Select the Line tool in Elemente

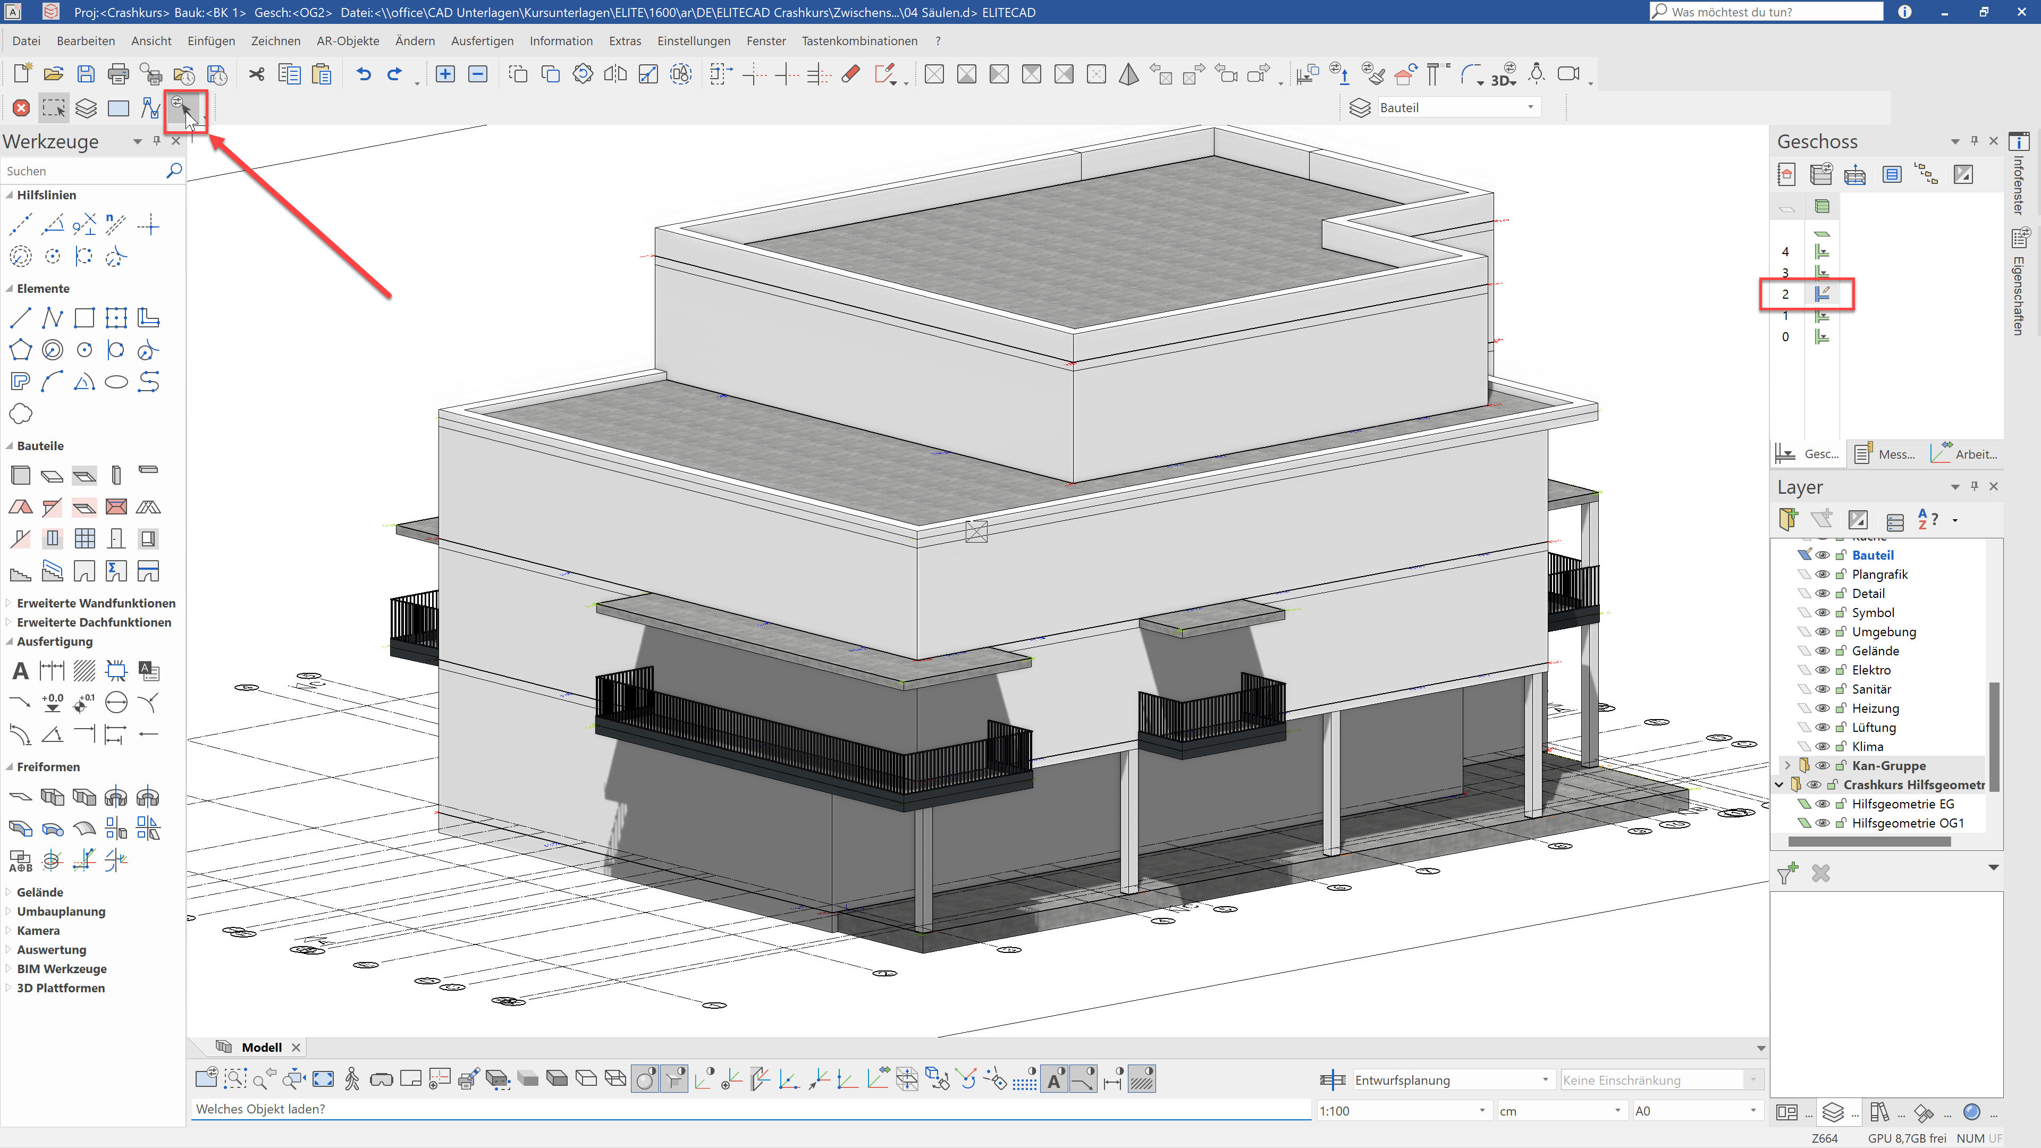pos(21,318)
